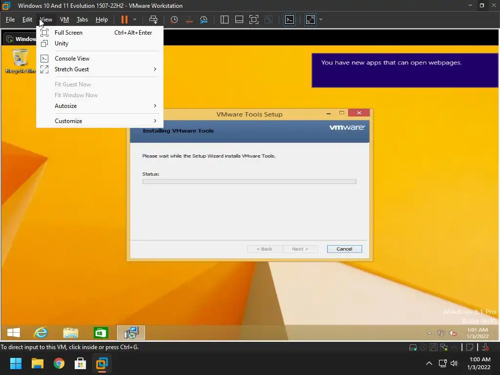
Task: Open the power options dropdown next to Pause
Action: [x=135, y=20]
